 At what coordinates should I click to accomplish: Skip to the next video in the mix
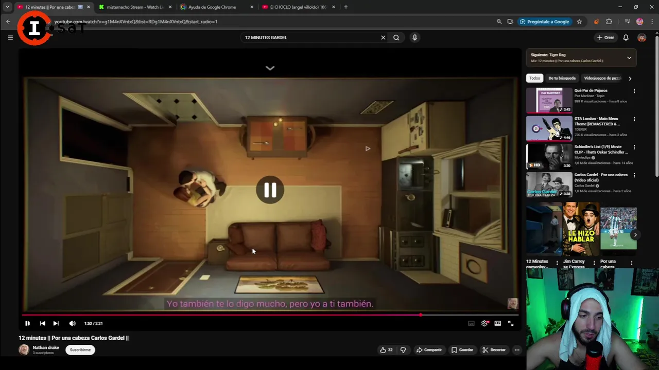56,323
